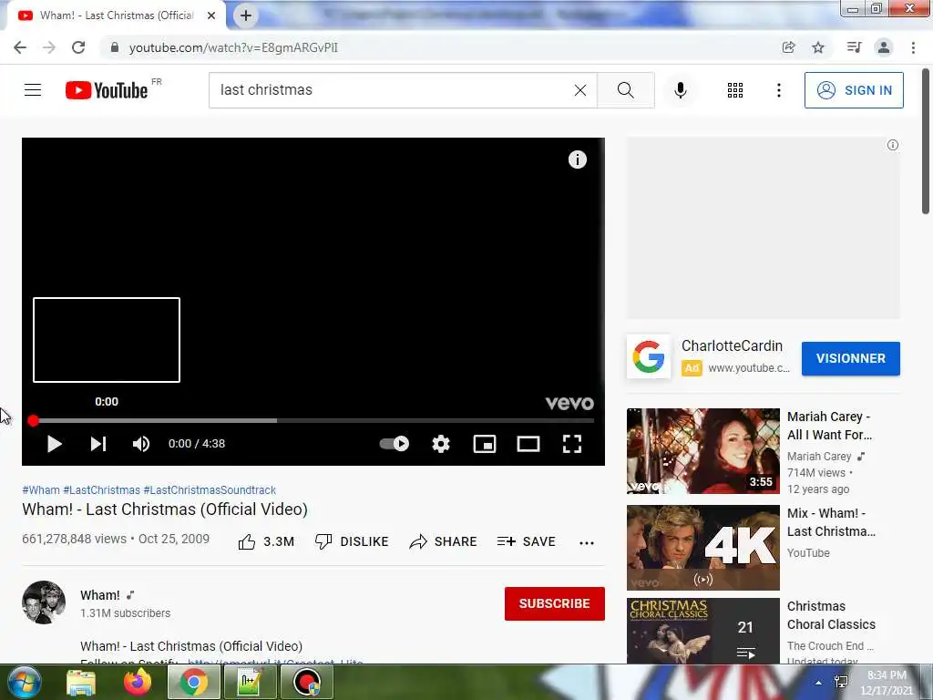933x700 pixels.
Task: Open more actions ellipsis under video
Action: [x=587, y=543]
